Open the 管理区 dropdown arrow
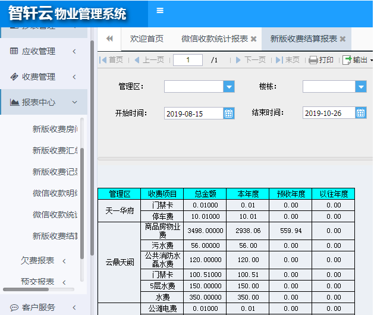This screenshot has width=374, height=315. (x=229, y=87)
